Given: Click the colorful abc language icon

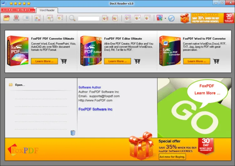Looking at the screenshot, I should click(159, 18).
